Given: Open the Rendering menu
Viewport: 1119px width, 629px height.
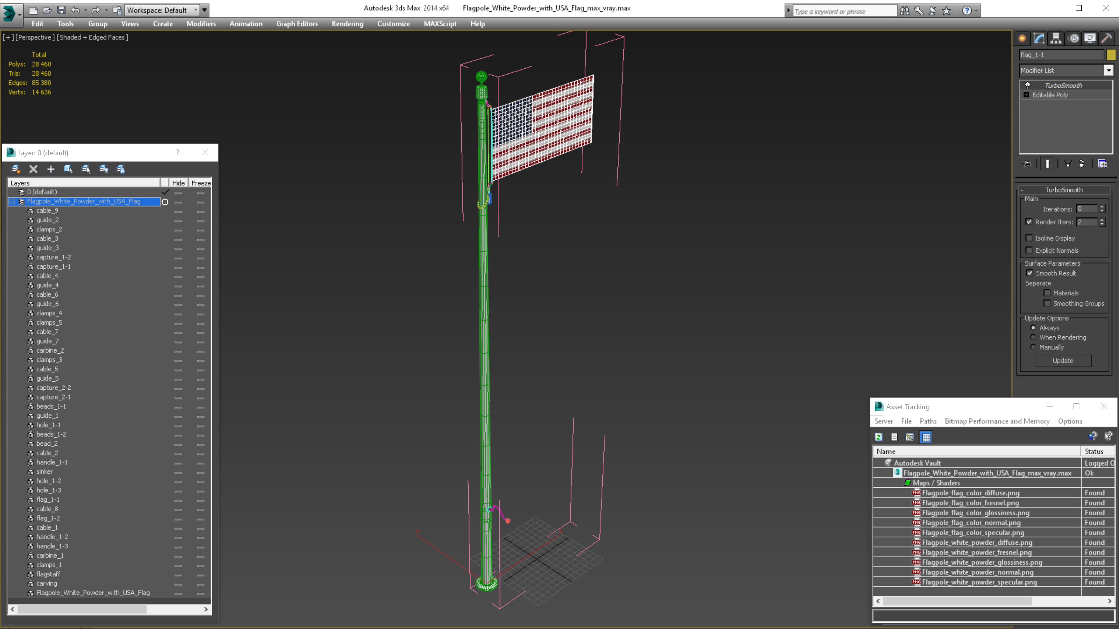Looking at the screenshot, I should point(347,24).
